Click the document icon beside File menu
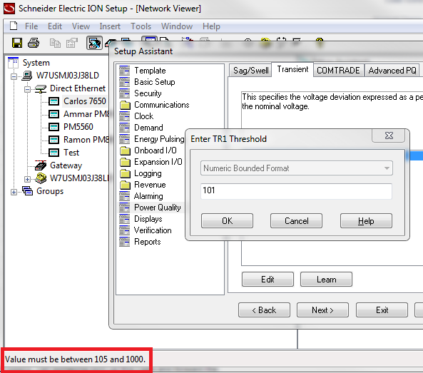The width and height of the screenshot is (423, 373). 14,26
